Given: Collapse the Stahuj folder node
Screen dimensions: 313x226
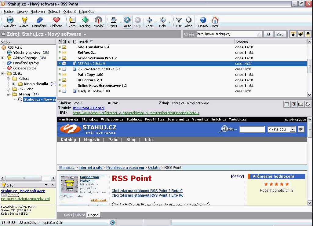Looking at the screenshot, I should point(8,94).
